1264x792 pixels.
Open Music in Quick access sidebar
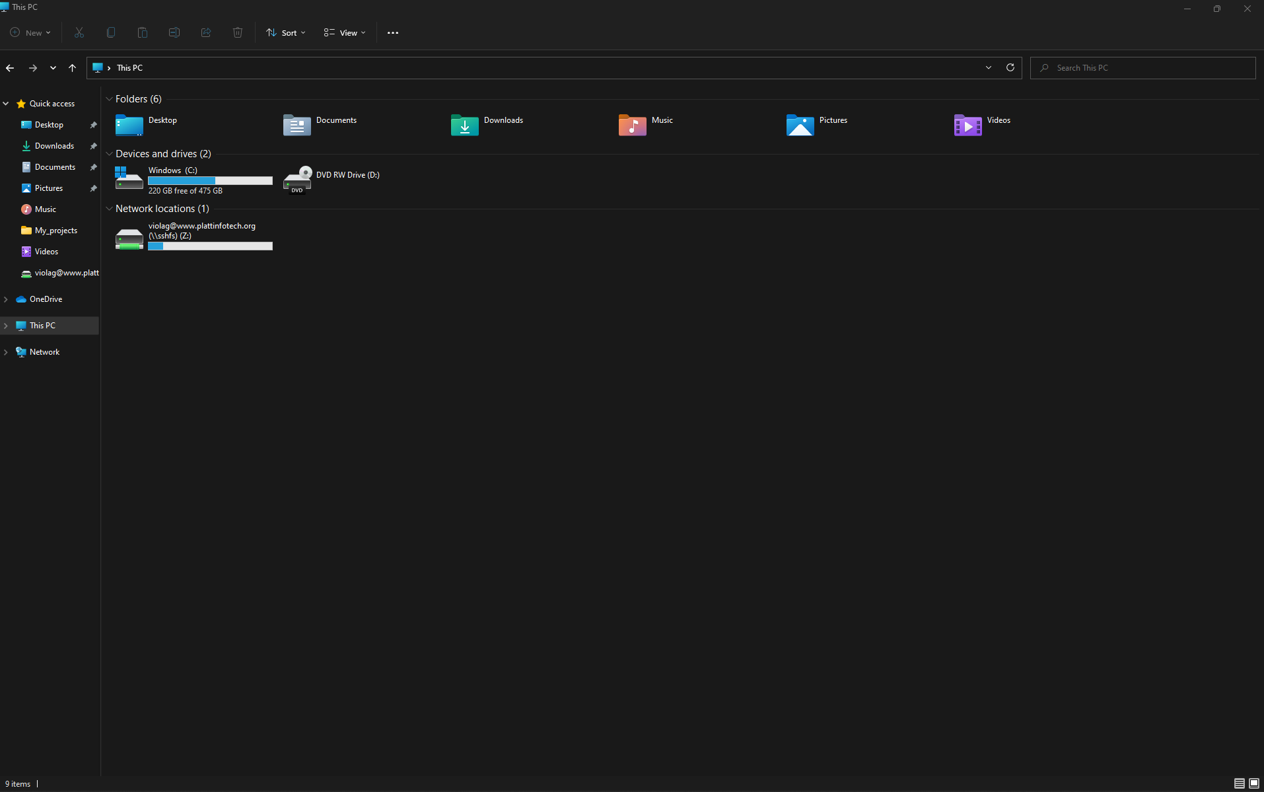point(45,209)
